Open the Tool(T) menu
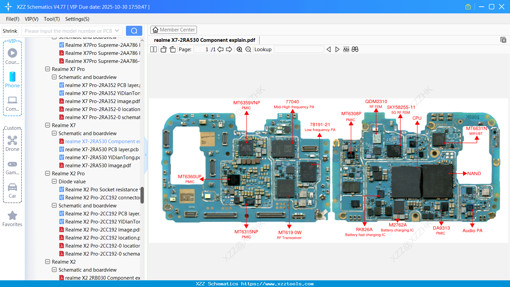This screenshot has width=510, height=287. [x=52, y=19]
